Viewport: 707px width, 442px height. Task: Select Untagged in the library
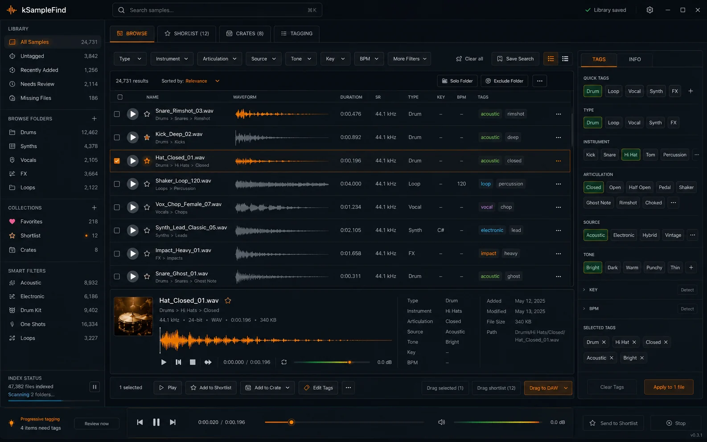click(53, 56)
